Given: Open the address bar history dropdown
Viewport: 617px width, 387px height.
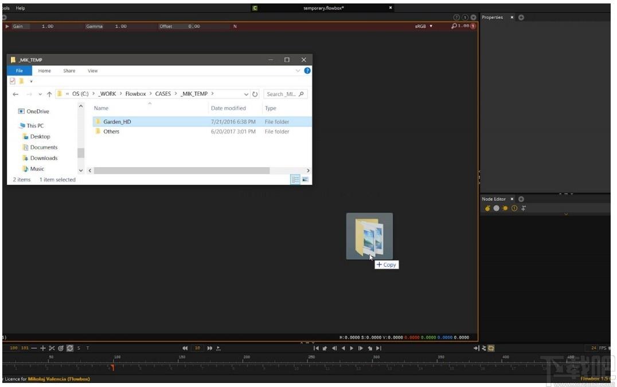Looking at the screenshot, I should click(246, 94).
